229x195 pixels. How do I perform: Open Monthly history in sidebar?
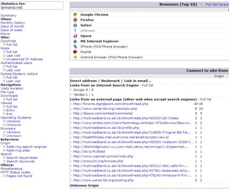[x=13, y=23]
